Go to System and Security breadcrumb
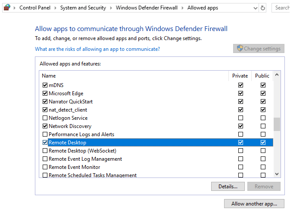Screen dimensions: 290x215 click(83, 8)
